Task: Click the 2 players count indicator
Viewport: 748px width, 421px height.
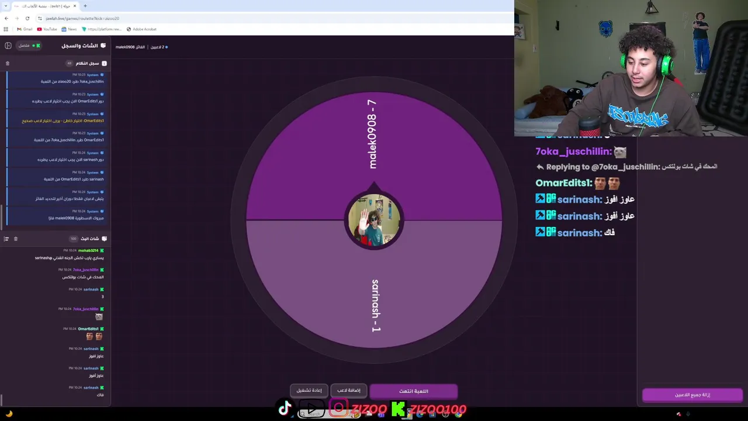Action: (x=159, y=47)
